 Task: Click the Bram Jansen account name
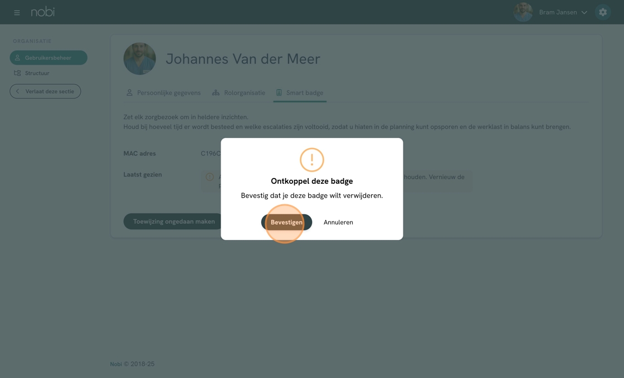[x=558, y=12]
